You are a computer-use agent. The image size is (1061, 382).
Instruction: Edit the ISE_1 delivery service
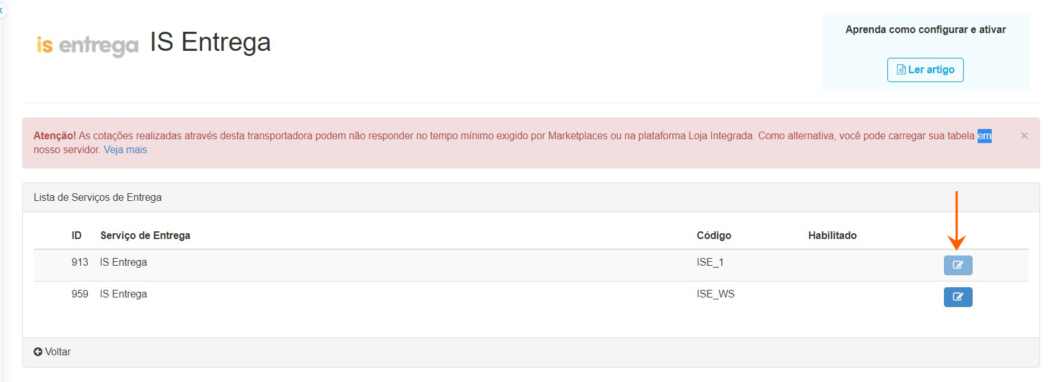[957, 265]
